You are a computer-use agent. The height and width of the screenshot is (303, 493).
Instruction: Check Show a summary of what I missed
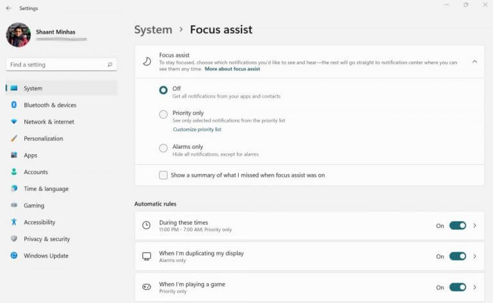163,175
